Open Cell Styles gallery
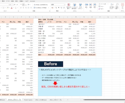 point(80,6)
